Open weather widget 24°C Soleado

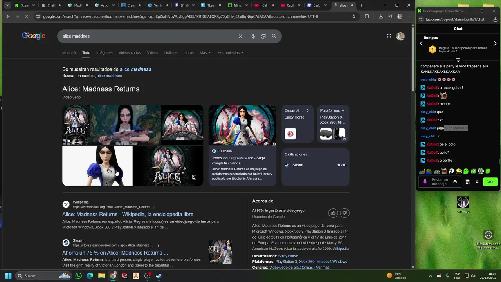tap(396, 276)
